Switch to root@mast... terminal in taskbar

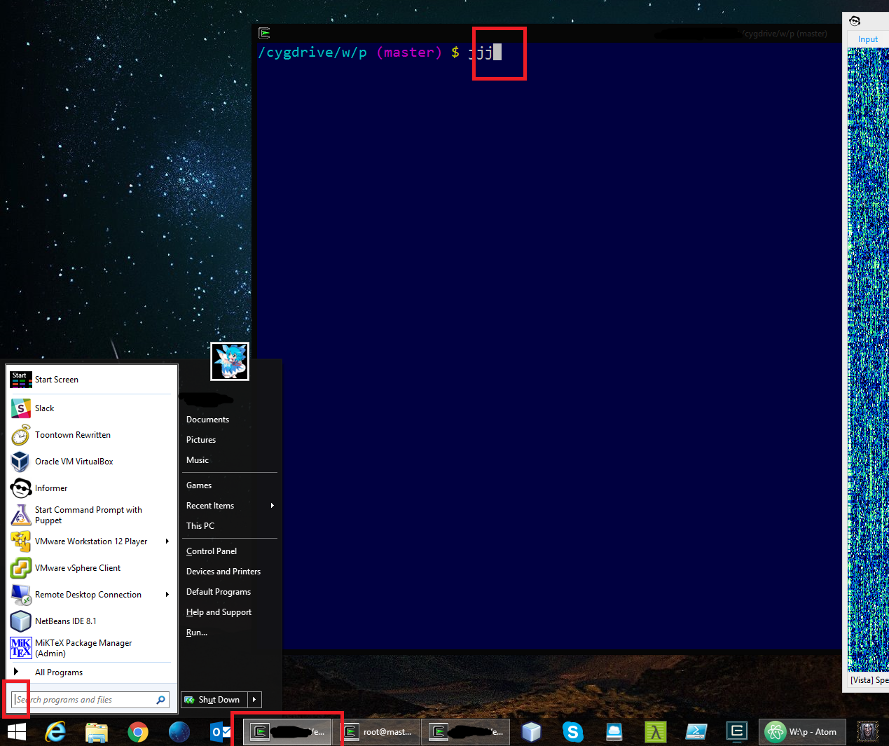pos(380,732)
